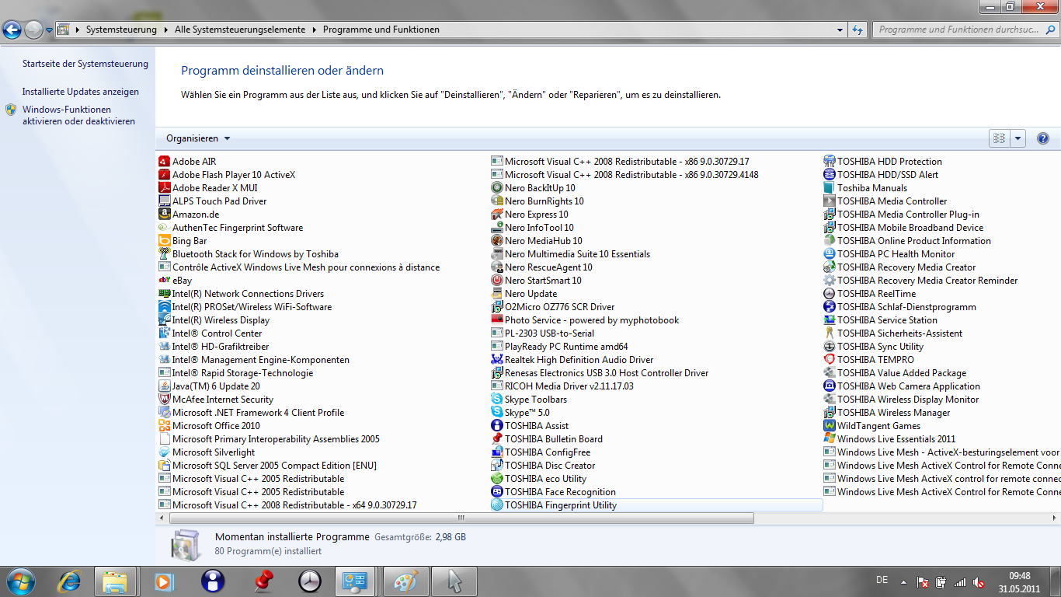Click the Nero Express 10 icon
1061x597 pixels.
(x=497, y=215)
